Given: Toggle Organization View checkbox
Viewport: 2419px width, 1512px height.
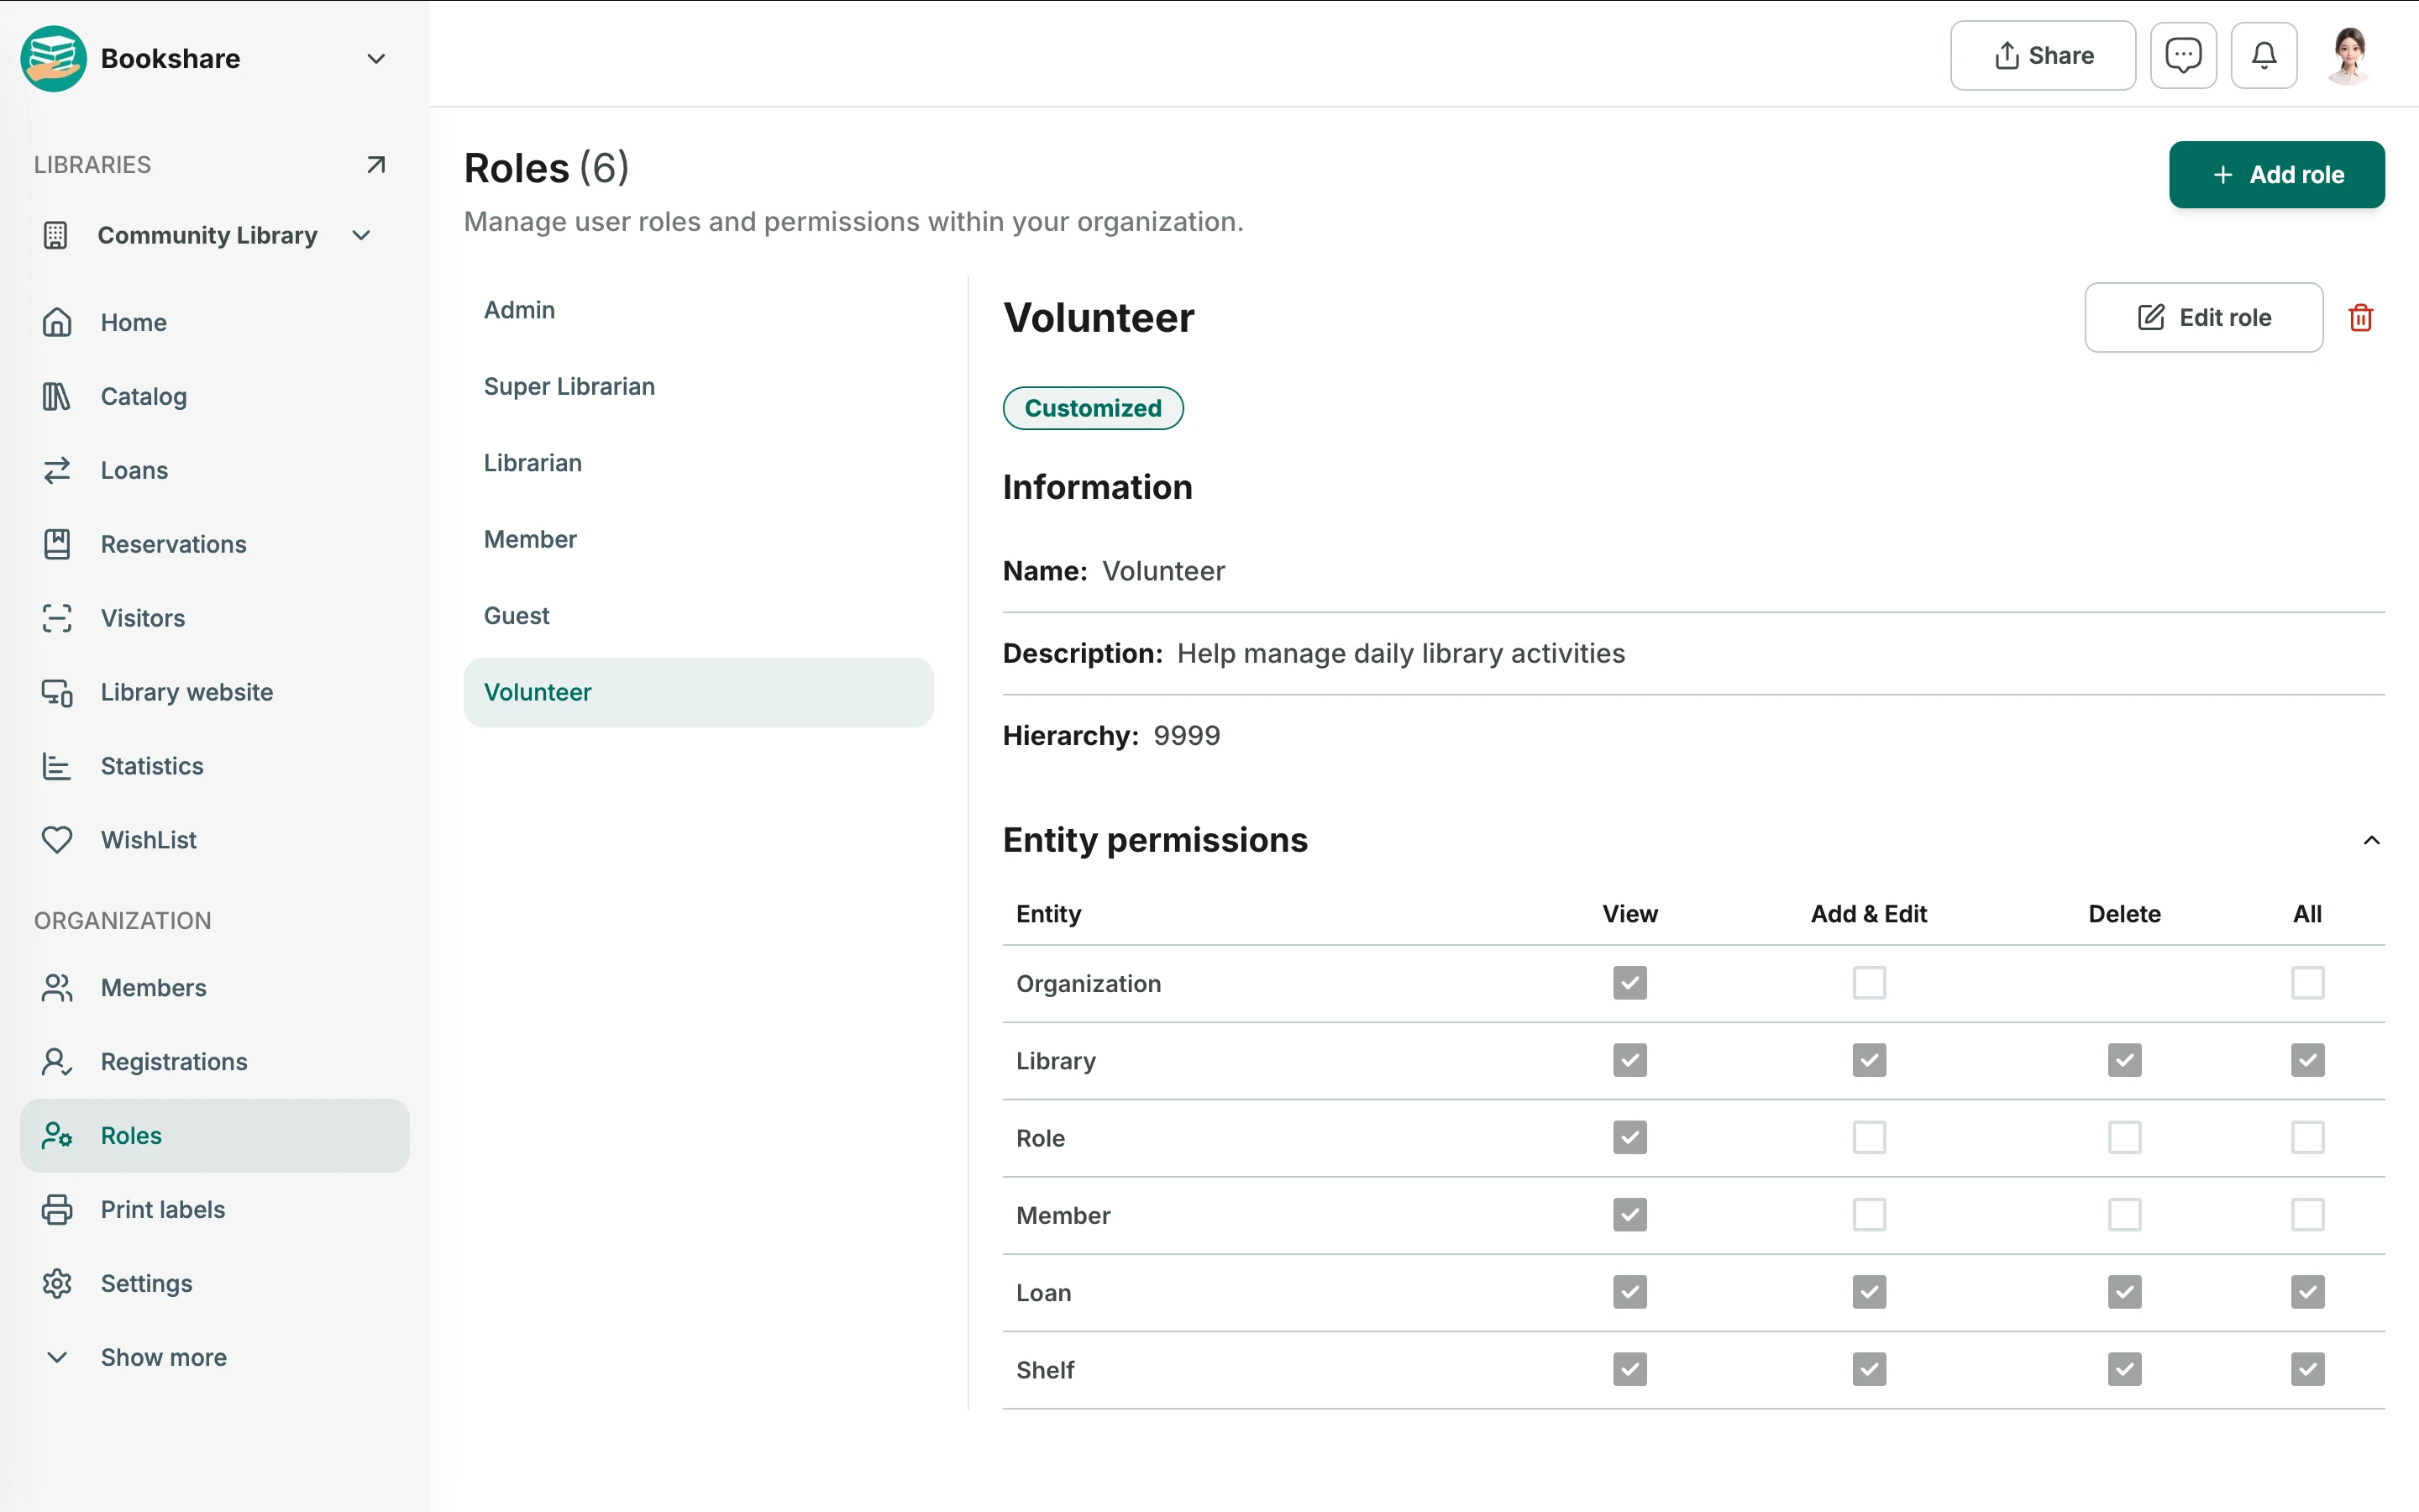Looking at the screenshot, I should pyautogui.click(x=1629, y=983).
